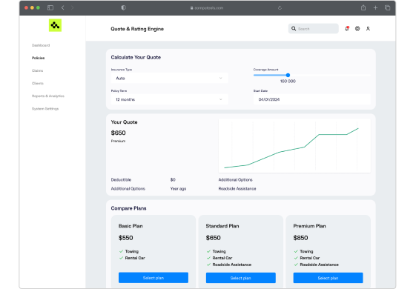Viewport: 416px width, 289px height.
Task: Expand the Policy Term dropdown
Action: tap(170, 99)
